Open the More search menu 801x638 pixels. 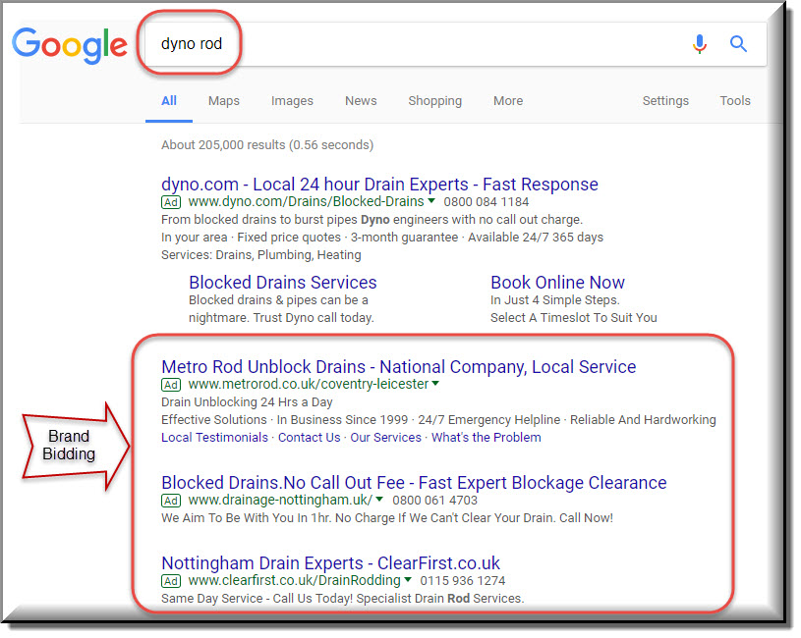[x=508, y=101]
